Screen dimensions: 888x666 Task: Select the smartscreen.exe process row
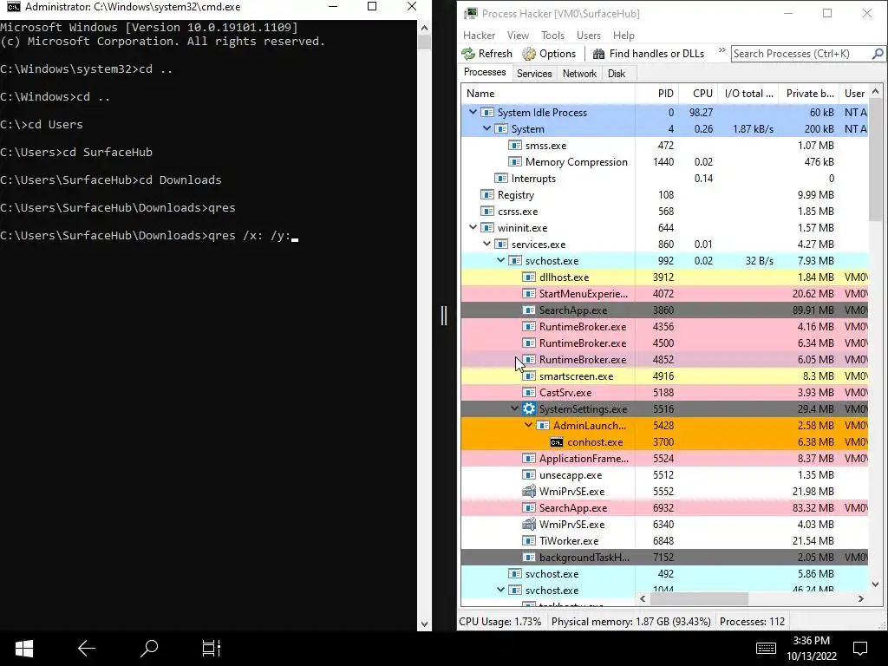(x=665, y=376)
